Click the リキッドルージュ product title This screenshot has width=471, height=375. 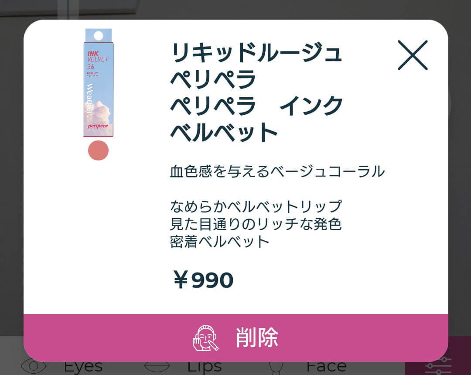pos(256,52)
